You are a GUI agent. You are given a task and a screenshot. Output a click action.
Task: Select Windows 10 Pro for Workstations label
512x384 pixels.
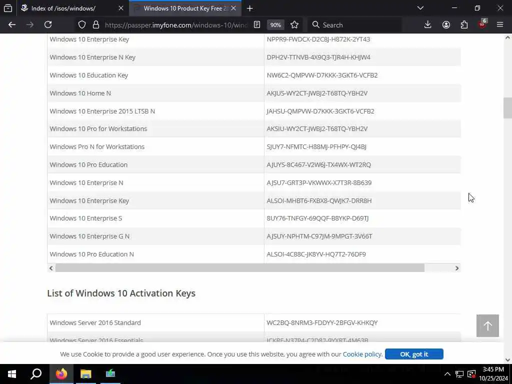(x=98, y=128)
